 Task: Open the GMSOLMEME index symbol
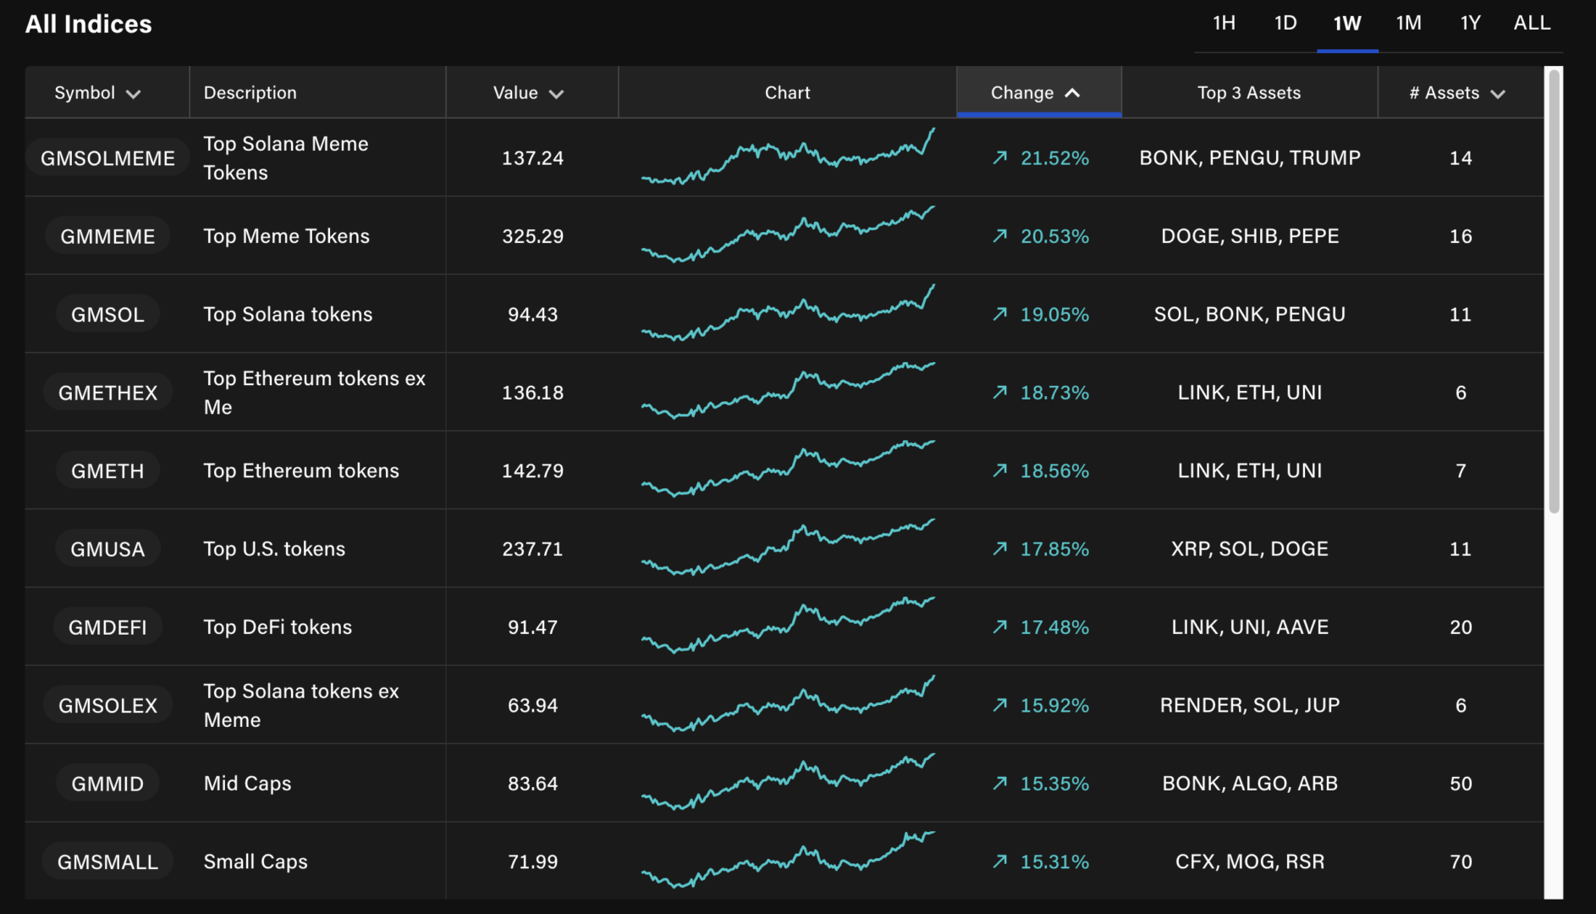point(107,158)
